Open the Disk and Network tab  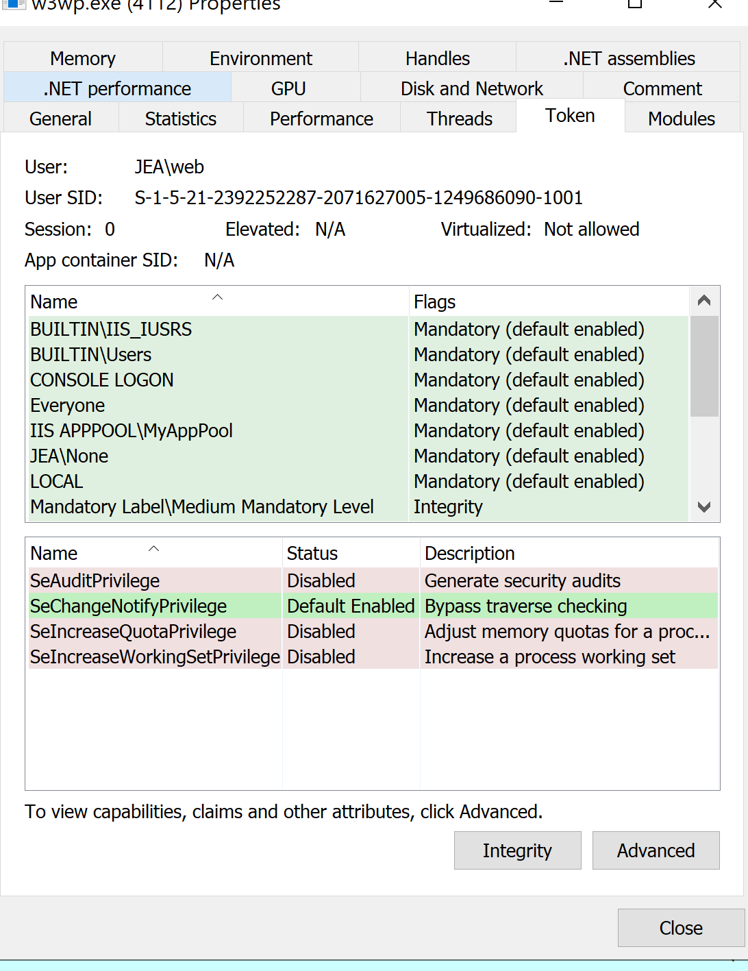tap(471, 88)
